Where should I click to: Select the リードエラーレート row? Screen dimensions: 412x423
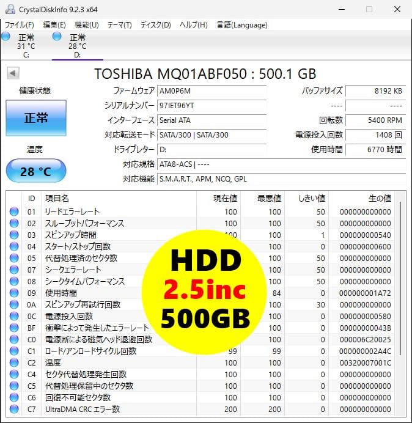tap(200, 211)
